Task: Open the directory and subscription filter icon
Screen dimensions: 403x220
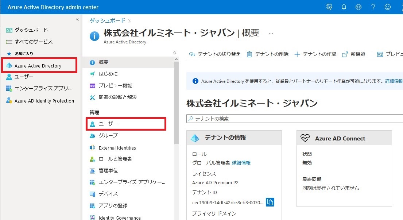Action: tap(329, 7)
